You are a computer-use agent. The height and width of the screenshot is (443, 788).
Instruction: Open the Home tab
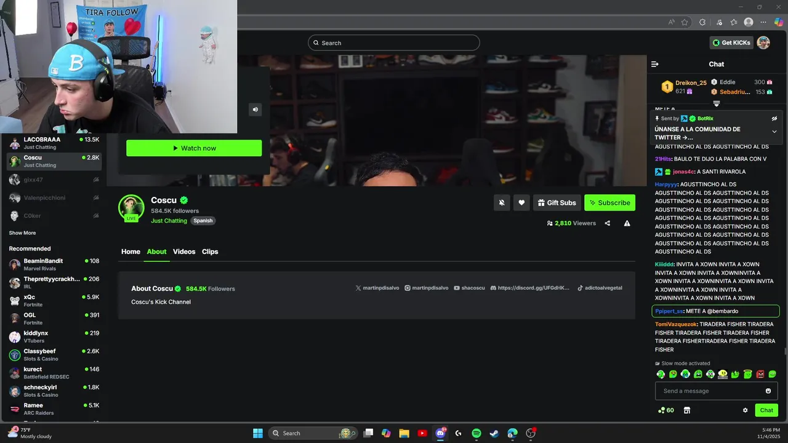tap(131, 252)
